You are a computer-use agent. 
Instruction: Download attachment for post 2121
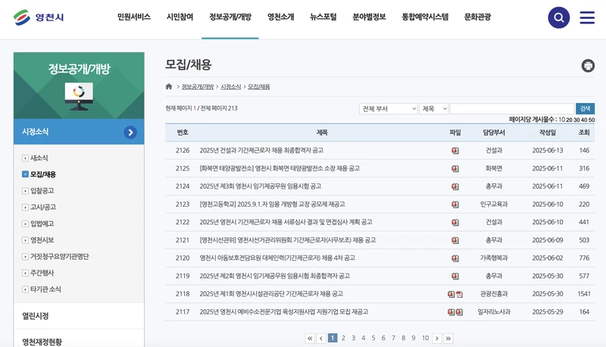point(455,240)
